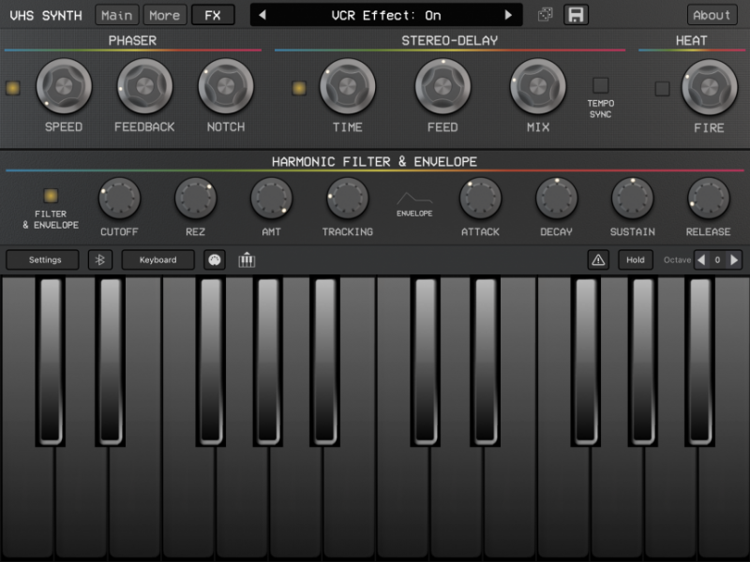Click the left arrow to browse presets
The image size is (750, 562).
[263, 14]
